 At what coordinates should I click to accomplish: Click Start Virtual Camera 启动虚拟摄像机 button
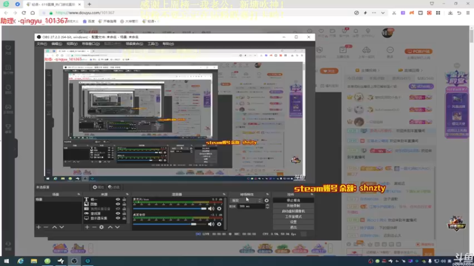293,212
